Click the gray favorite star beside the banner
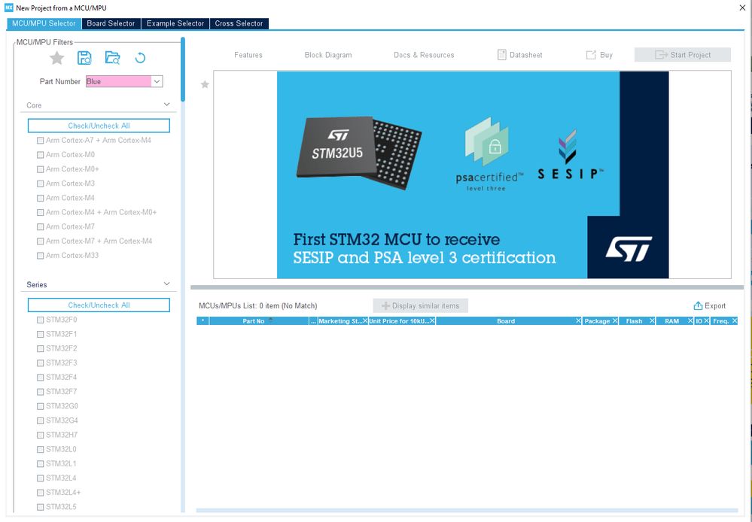The width and height of the screenshot is (752, 522). point(205,84)
